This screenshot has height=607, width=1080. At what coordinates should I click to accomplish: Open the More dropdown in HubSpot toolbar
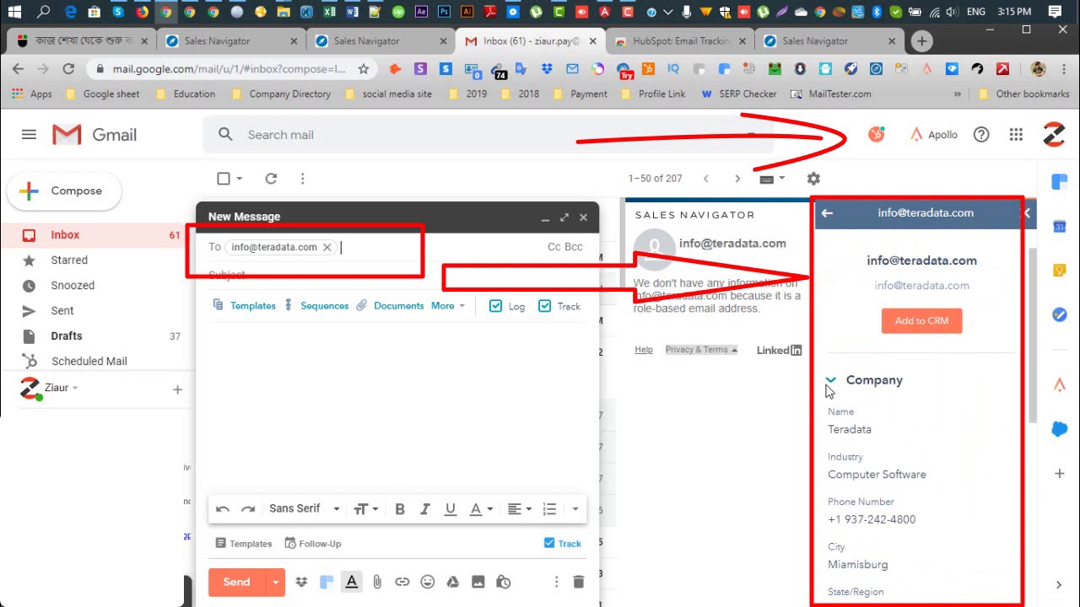pos(448,306)
